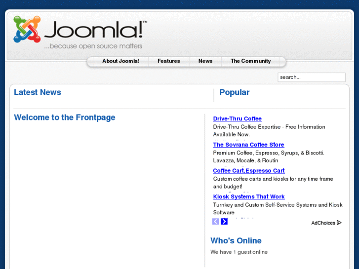359x269 pixels.
Task: Click 'Premium Coffee, Espresso, Syrups, & Biscotti' description
Action: click(x=269, y=156)
